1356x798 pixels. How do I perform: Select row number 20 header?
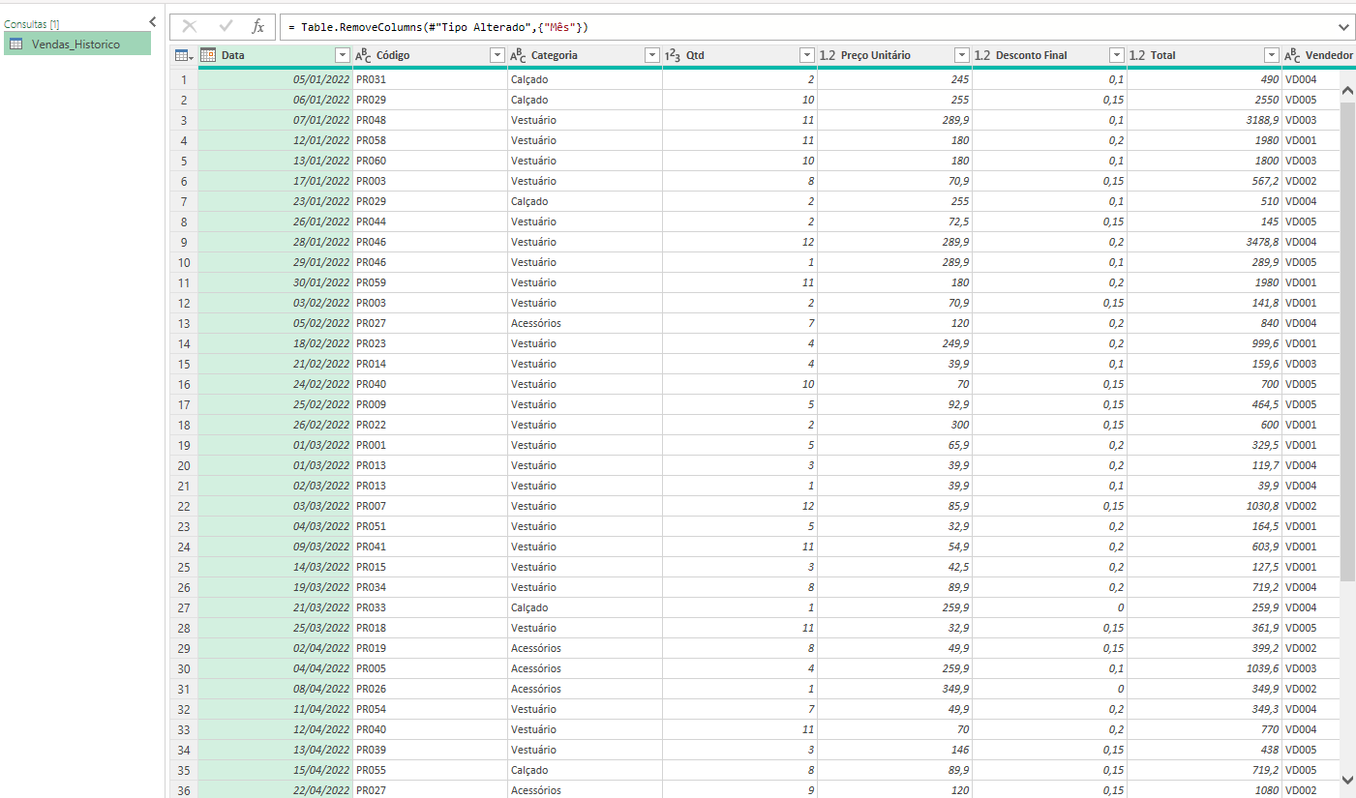click(184, 465)
